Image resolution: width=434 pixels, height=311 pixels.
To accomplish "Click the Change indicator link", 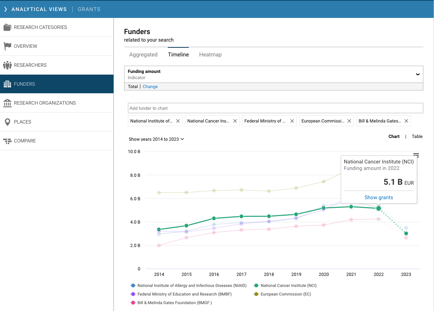I will point(150,87).
